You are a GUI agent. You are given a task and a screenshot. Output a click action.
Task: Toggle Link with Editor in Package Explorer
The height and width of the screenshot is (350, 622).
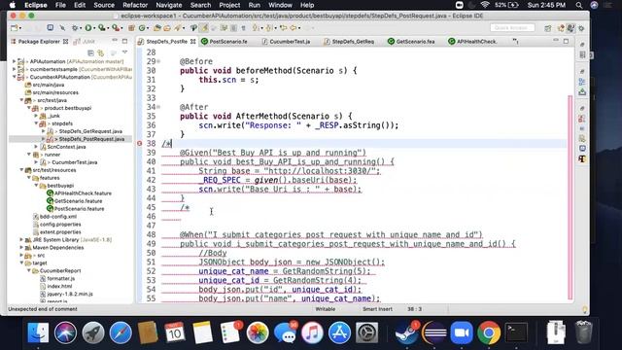click(101, 52)
